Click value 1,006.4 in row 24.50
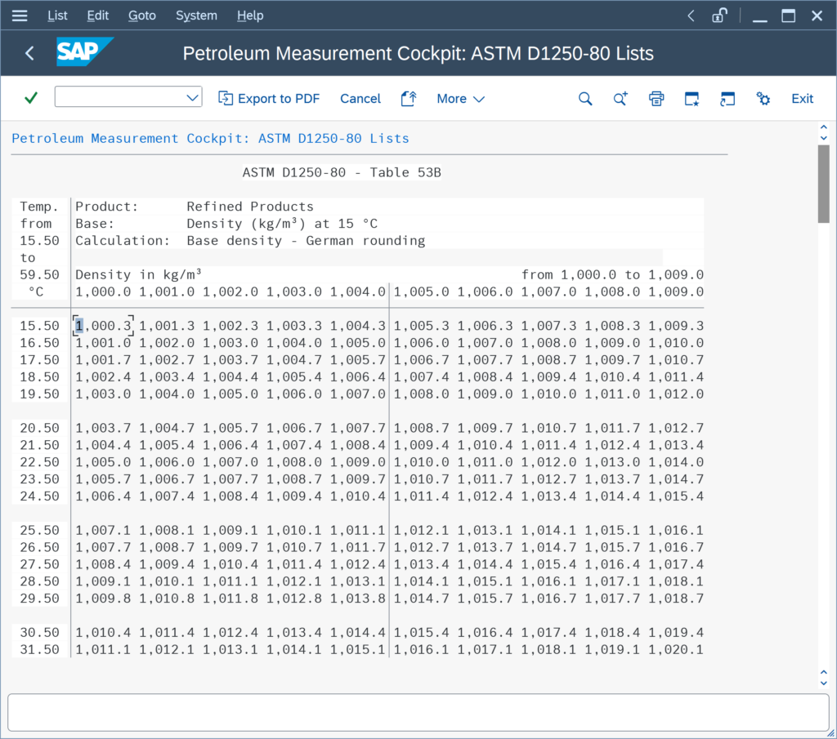The width and height of the screenshot is (837, 739). click(x=103, y=496)
